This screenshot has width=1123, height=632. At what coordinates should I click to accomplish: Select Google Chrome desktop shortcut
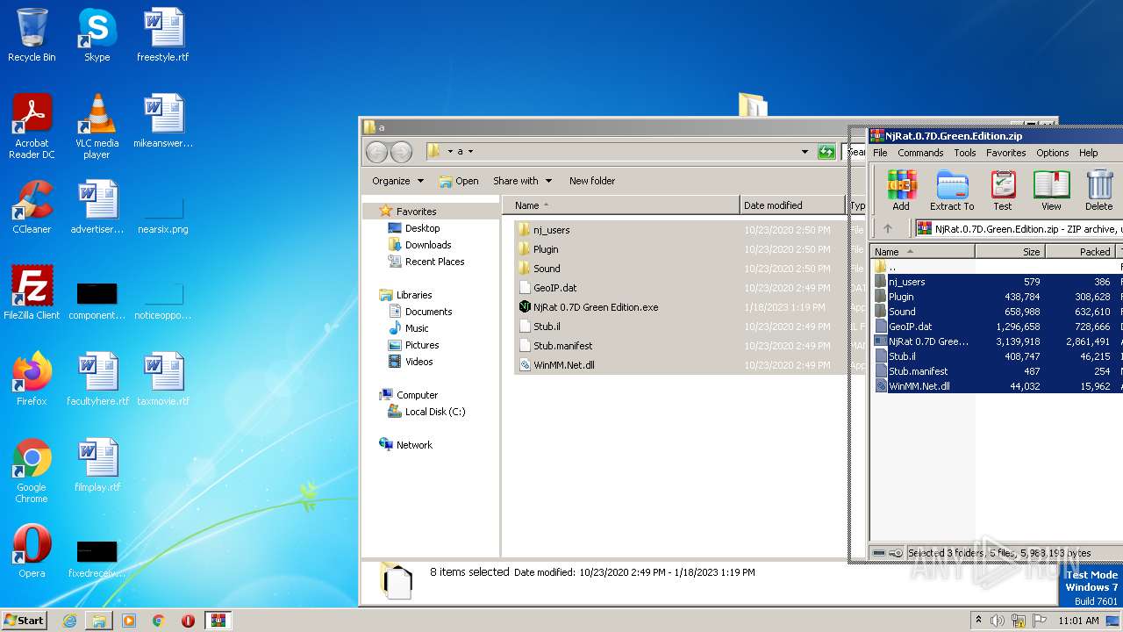(x=32, y=470)
